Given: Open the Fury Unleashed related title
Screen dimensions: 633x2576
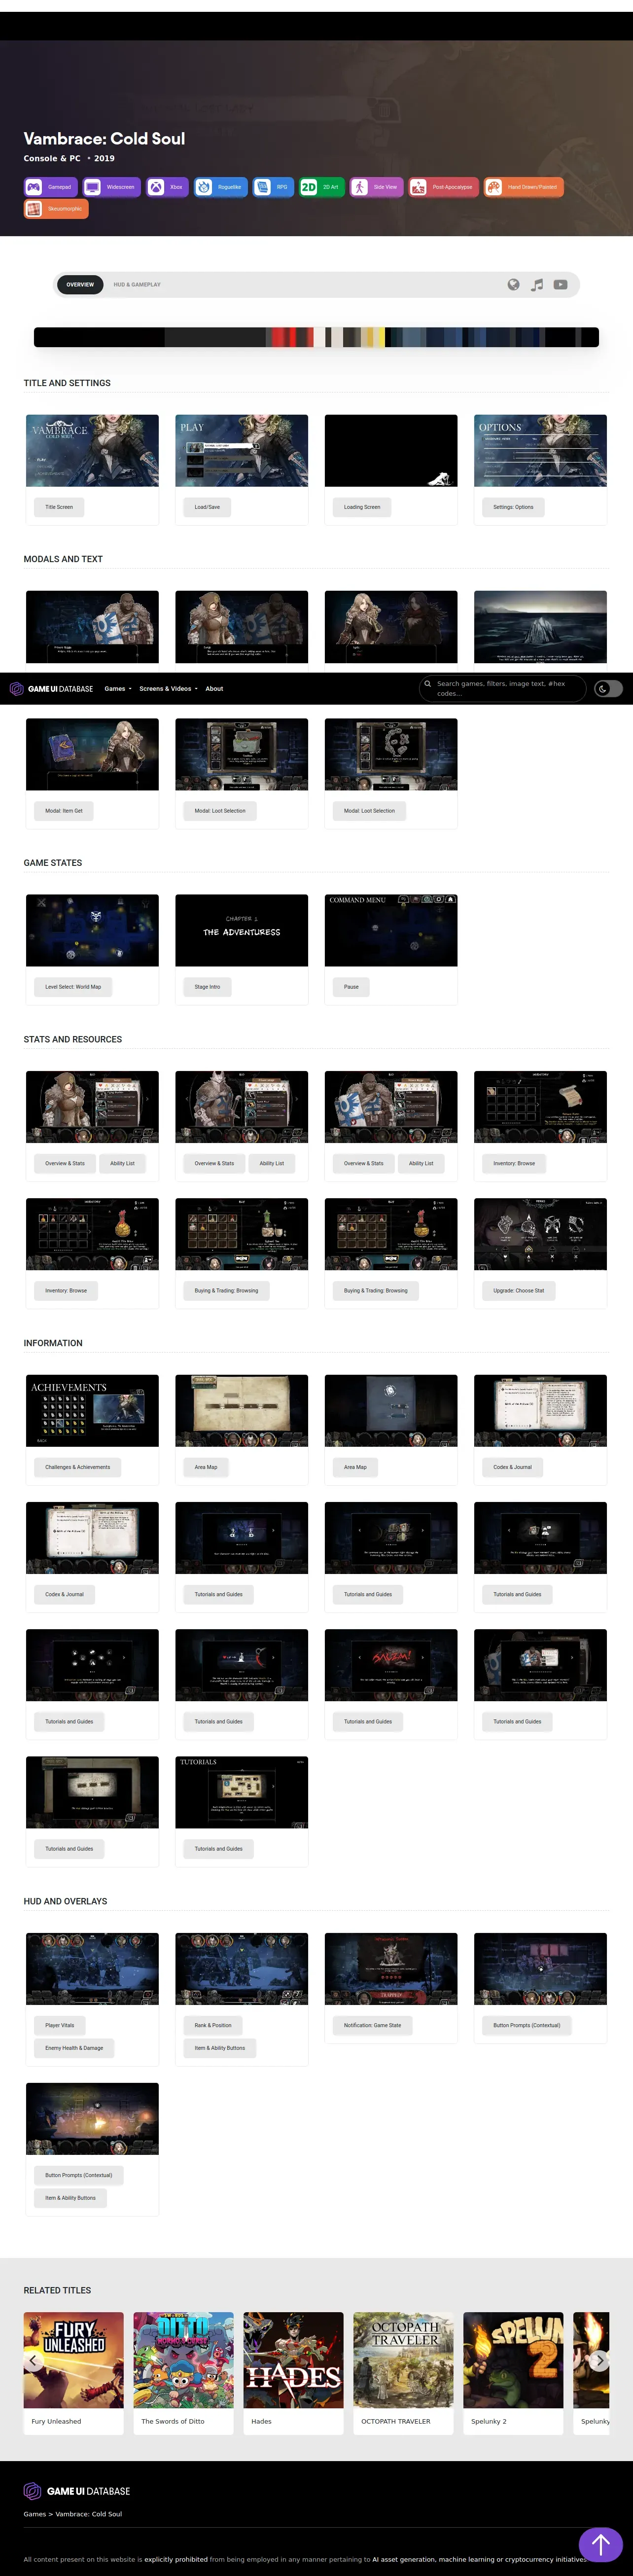Looking at the screenshot, I should pos(74,2373).
